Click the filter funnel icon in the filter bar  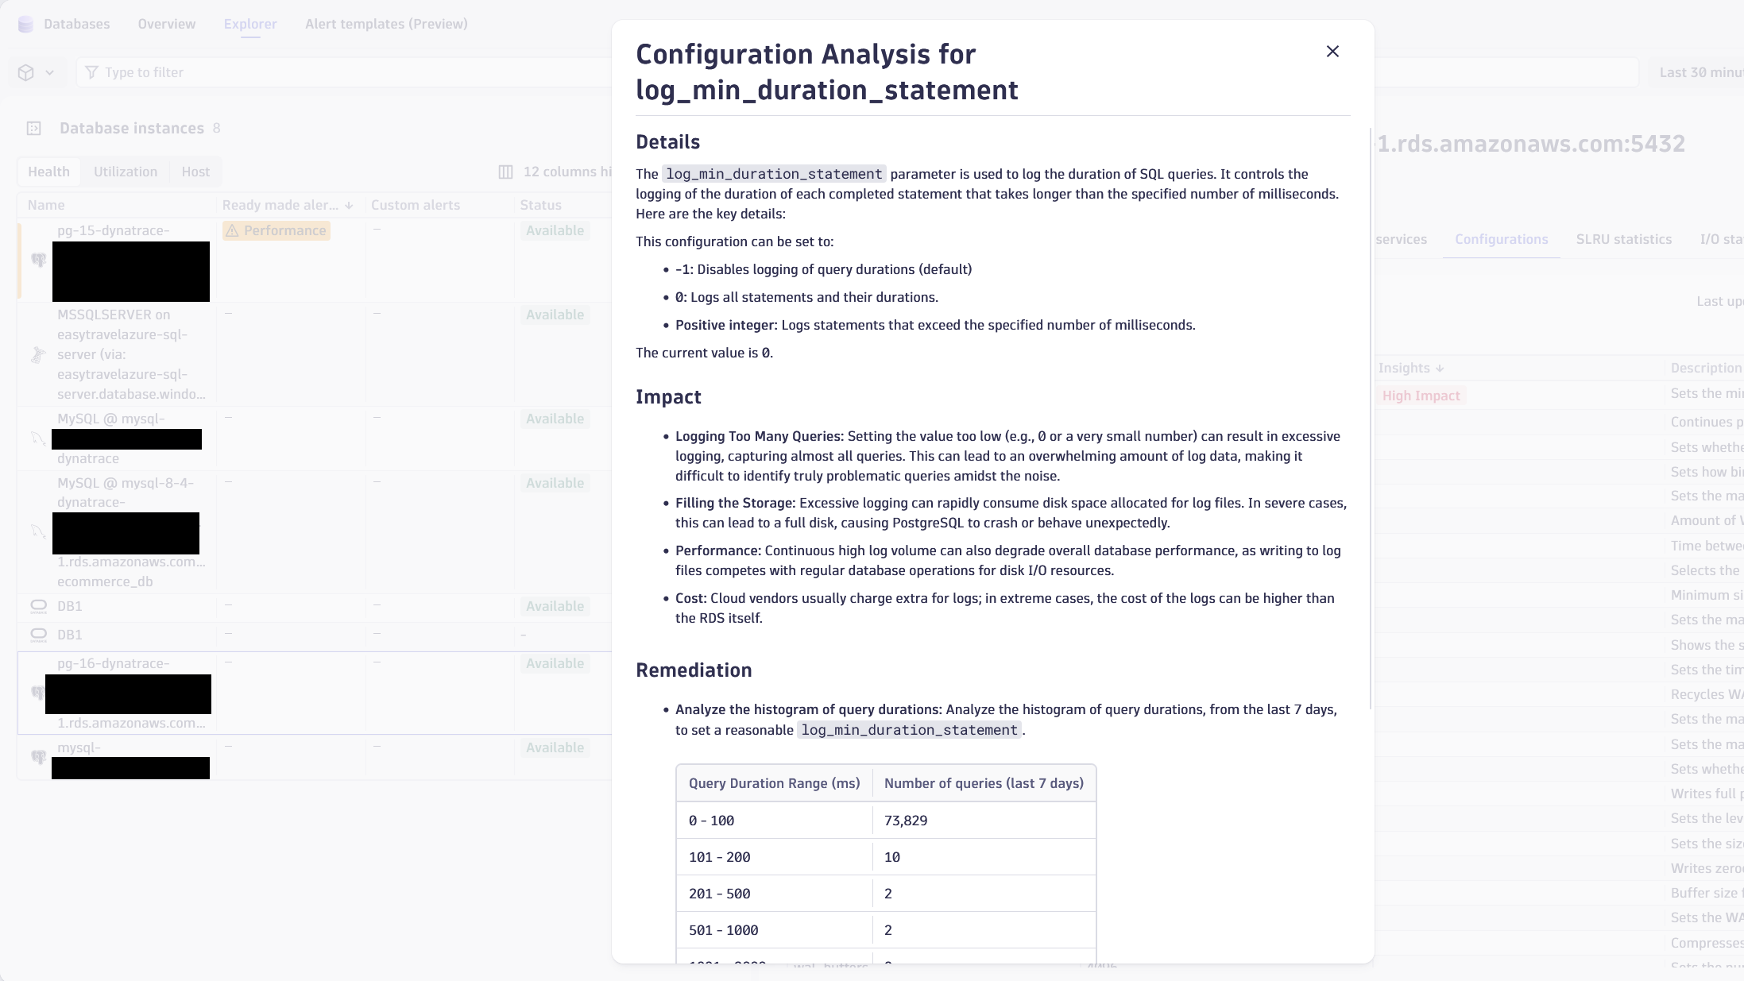click(93, 72)
